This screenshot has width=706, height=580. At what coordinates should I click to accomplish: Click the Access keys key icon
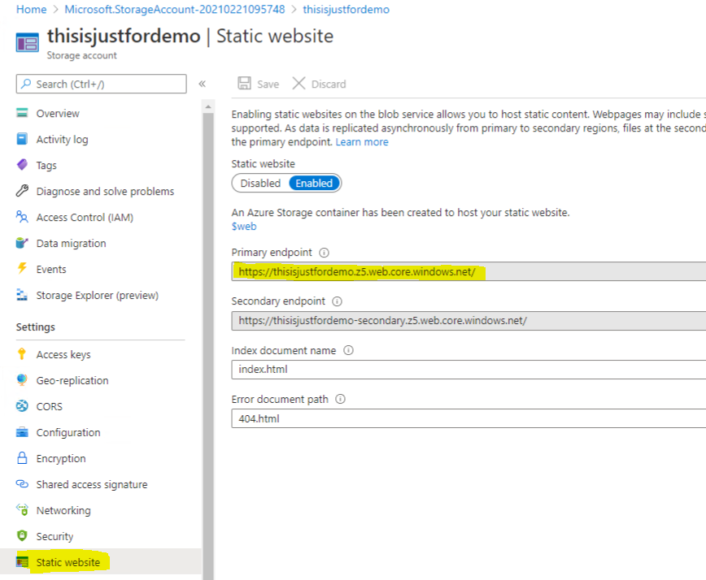coord(22,354)
